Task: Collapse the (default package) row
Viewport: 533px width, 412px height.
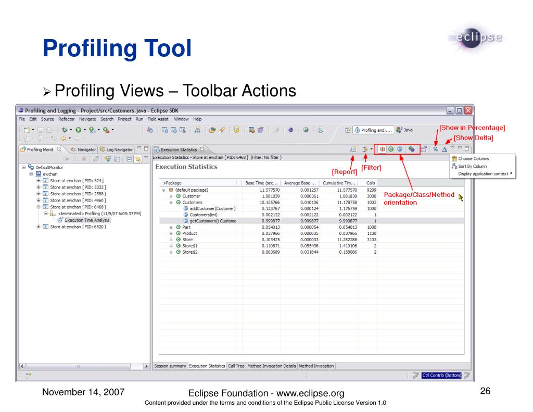Action: point(164,190)
